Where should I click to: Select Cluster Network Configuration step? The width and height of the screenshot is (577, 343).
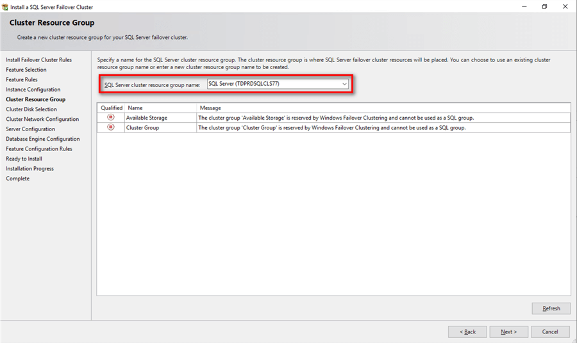(42, 120)
